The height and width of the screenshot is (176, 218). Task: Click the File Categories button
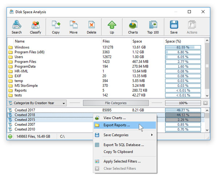[116, 103]
